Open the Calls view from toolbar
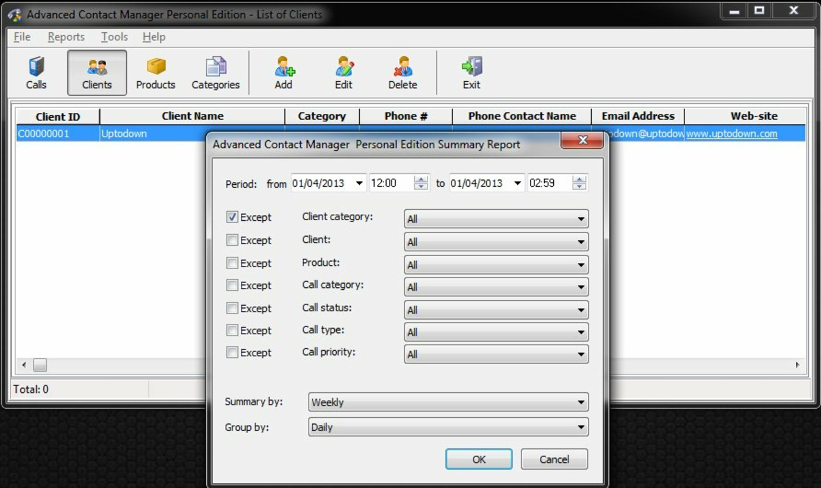This screenshot has width=821, height=488. pyautogui.click(x=36, y=73)
